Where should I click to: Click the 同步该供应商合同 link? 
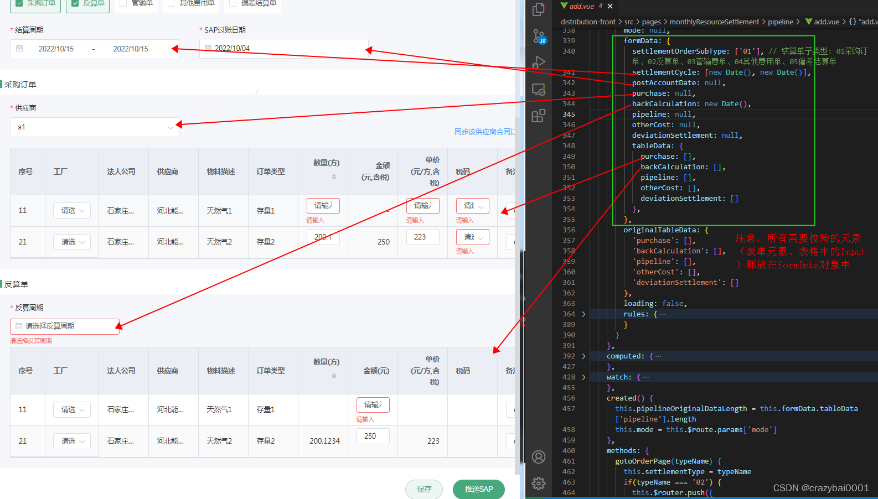[484, 132]
